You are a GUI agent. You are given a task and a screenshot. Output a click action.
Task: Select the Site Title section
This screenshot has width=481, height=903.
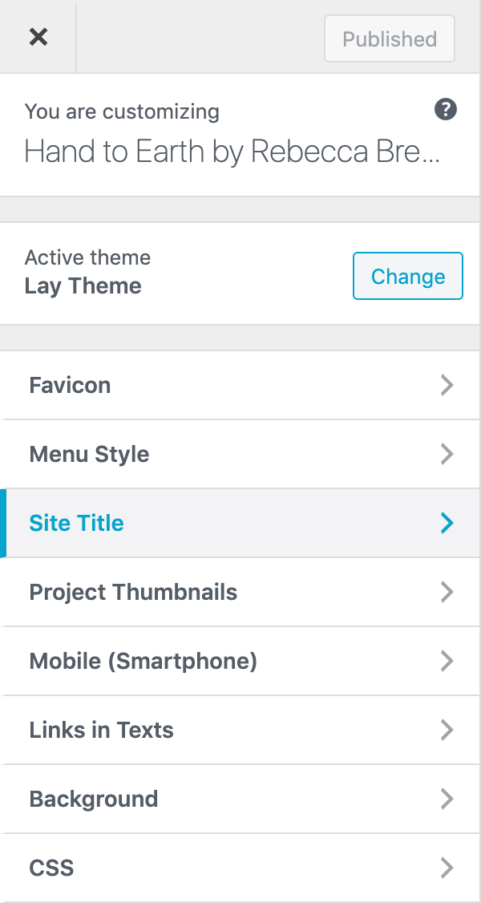pos(77,523)
